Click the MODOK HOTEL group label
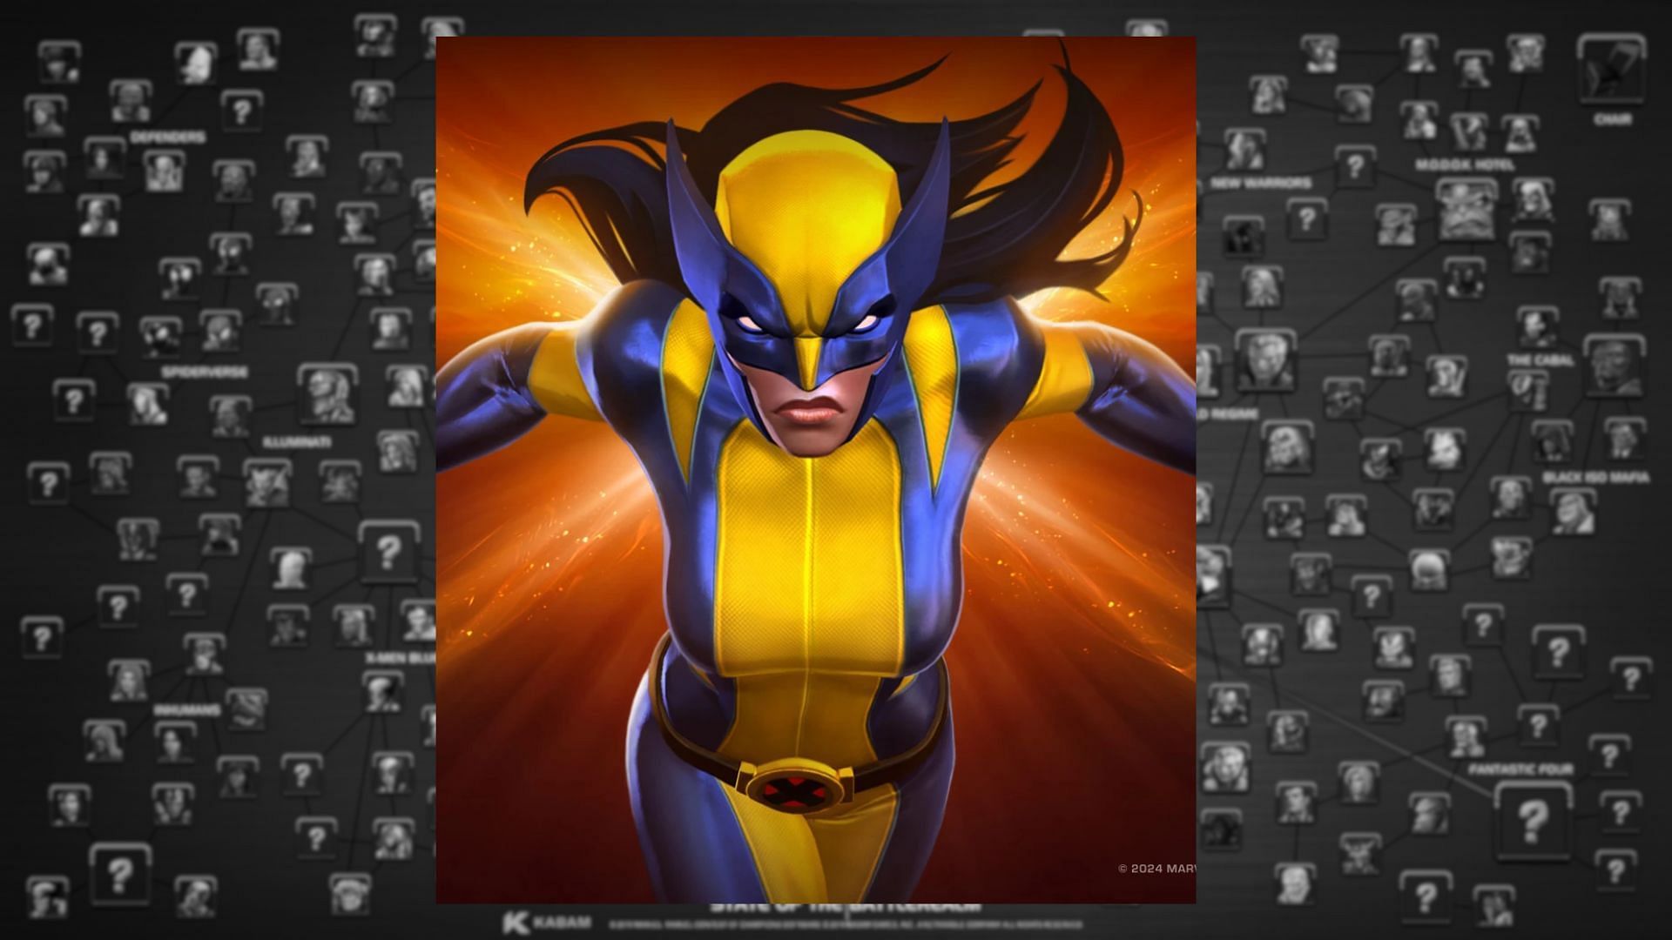 pyautogui.click(x=1466, y=164)
